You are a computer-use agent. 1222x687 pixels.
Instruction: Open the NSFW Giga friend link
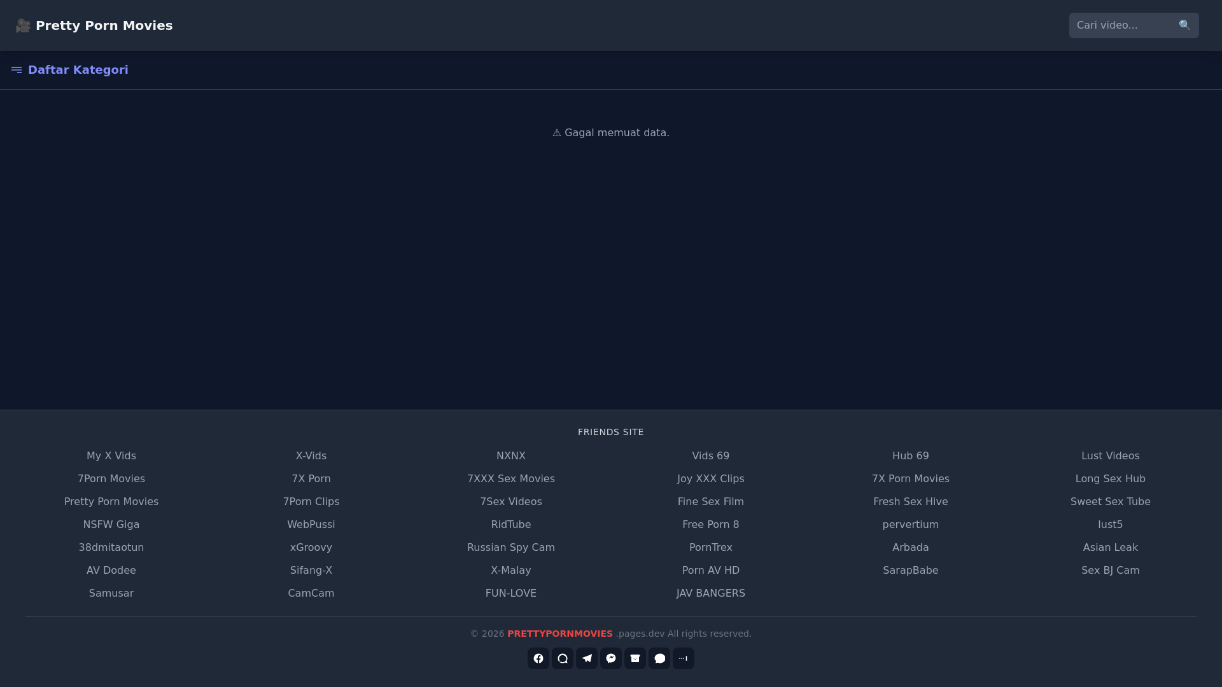tap(111, 525)
